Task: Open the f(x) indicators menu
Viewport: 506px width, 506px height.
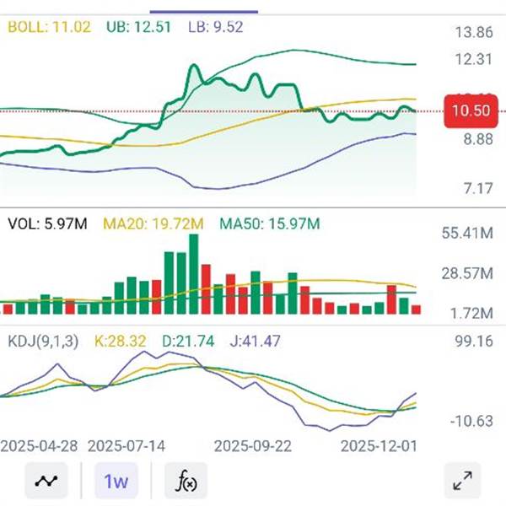Action: tap(186, 482)
